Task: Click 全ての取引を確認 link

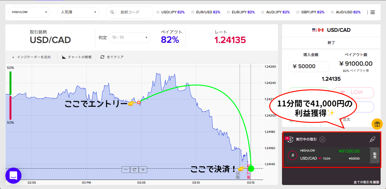Action: click(x=366, y=182)
